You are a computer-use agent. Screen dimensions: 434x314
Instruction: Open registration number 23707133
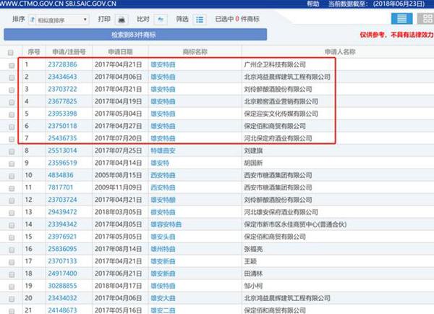point(62,261)
